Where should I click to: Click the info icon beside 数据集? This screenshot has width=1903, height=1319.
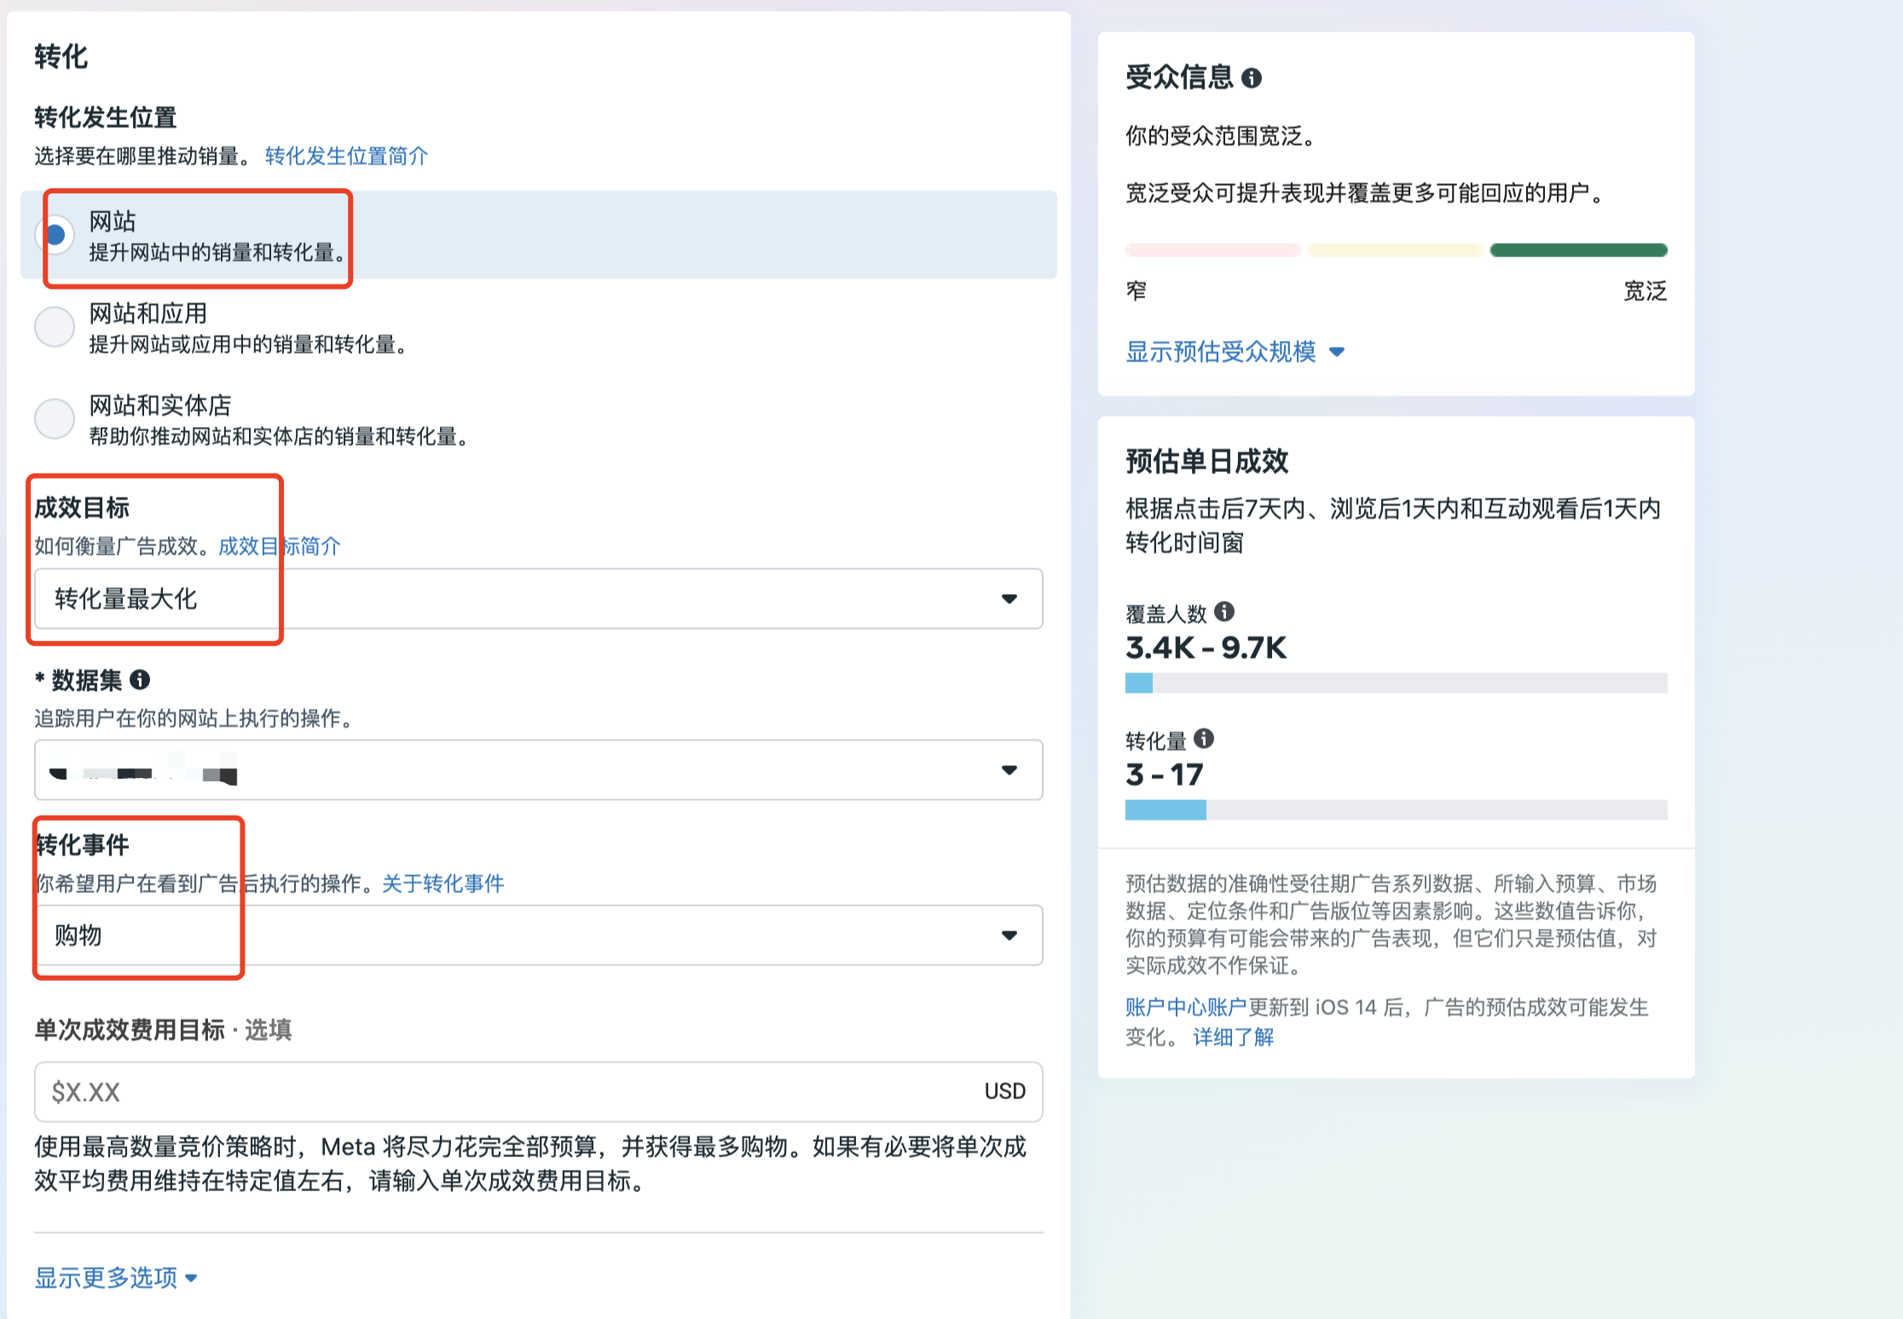click(142, 681)
